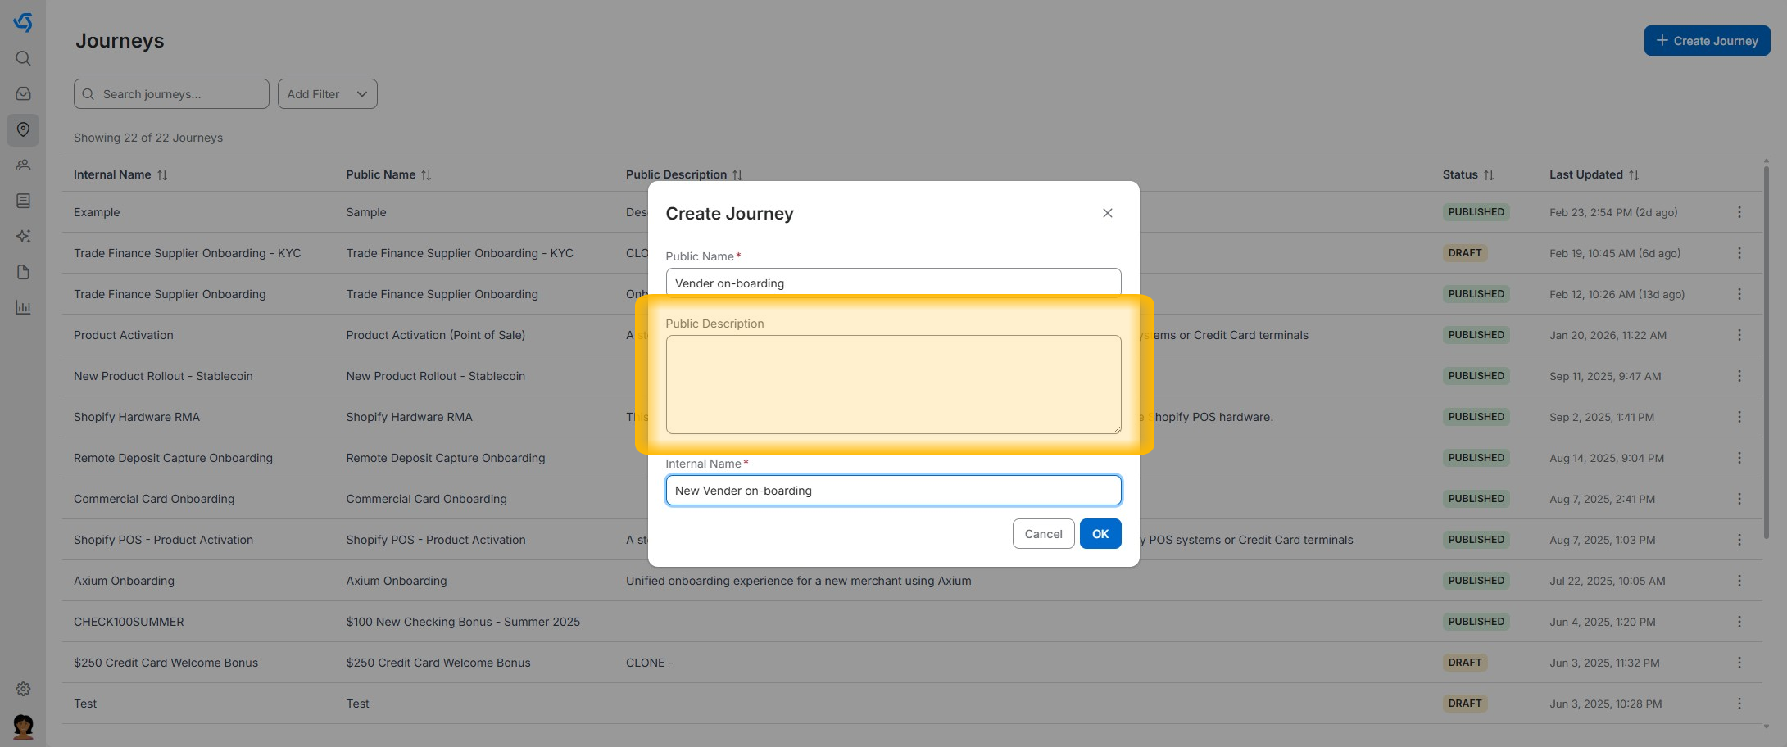Screen dimensions: 1787x747
Task: Open row menu for Example journey
Action: pyautogui.click(x=1739, y=212)
